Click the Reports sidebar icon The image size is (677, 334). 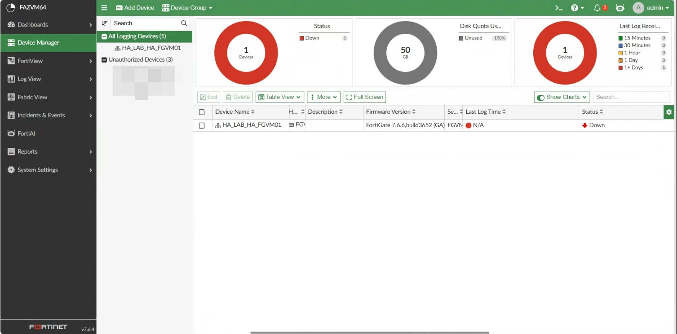pyautogui.click(x=11, y=151)
